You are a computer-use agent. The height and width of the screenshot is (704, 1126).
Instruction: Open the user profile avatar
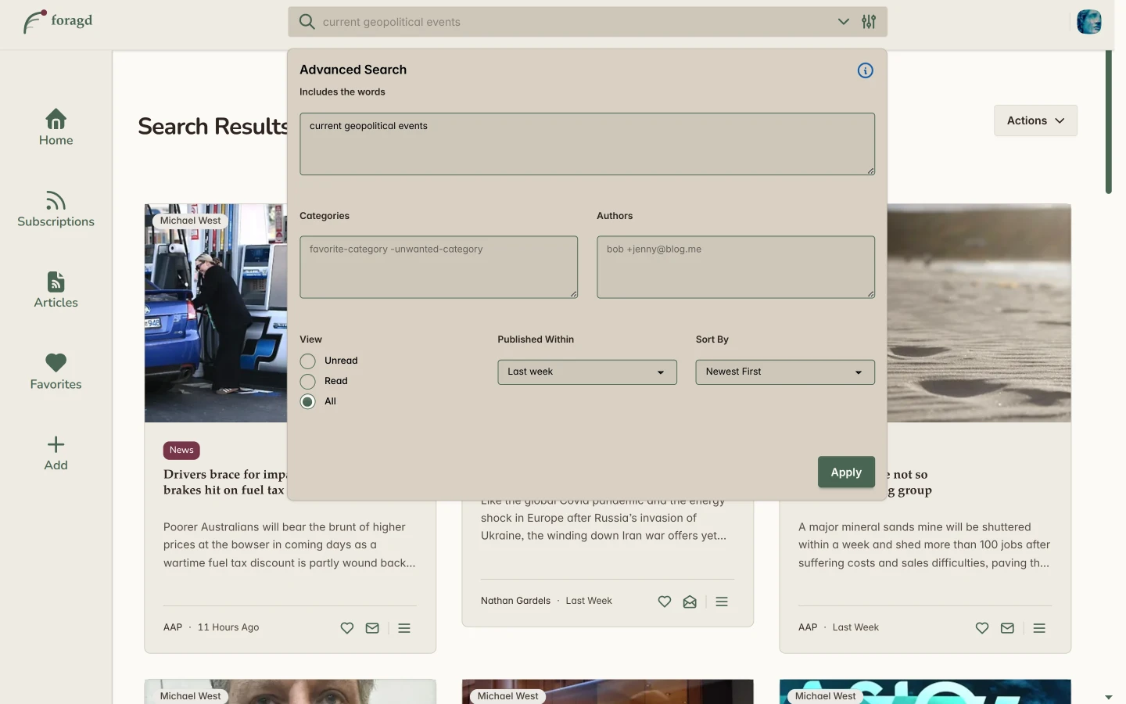[x=1088, y=22]
